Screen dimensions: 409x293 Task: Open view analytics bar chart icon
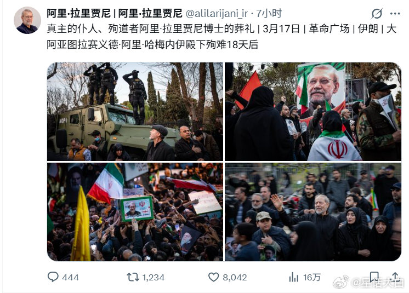coord(294,277)
